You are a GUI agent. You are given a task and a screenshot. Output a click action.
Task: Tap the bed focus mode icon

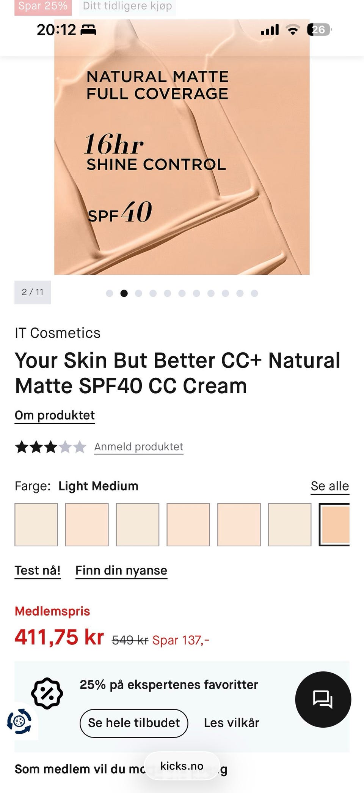pyautogui.click(x=88, y=30)
